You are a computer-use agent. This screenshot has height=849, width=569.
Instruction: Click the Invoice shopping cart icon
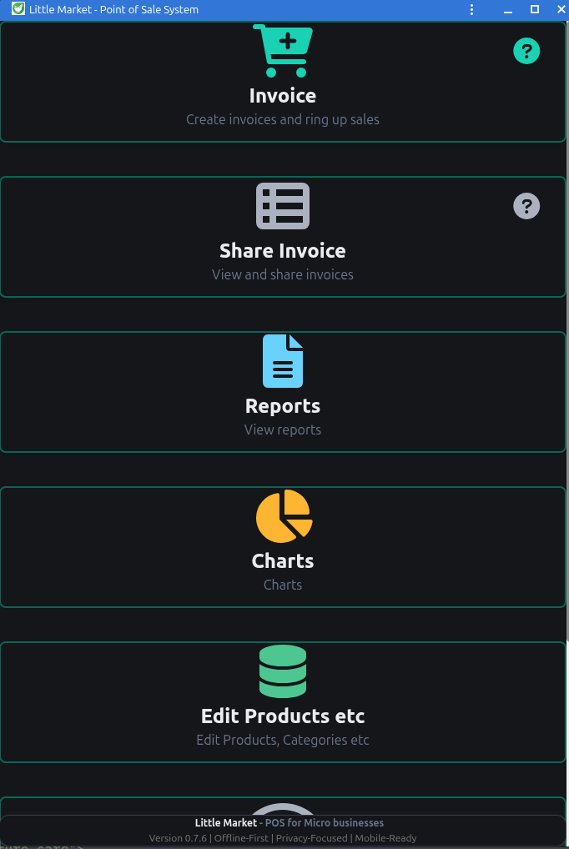point(282,50)
